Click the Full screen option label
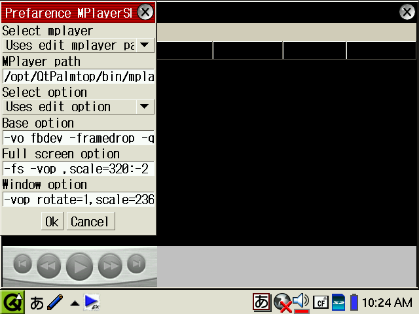This screenshot has height=314, width=419. tap(61, 154)
